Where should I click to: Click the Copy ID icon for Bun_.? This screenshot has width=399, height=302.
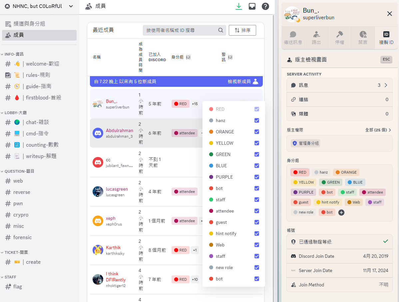point(386,34)
